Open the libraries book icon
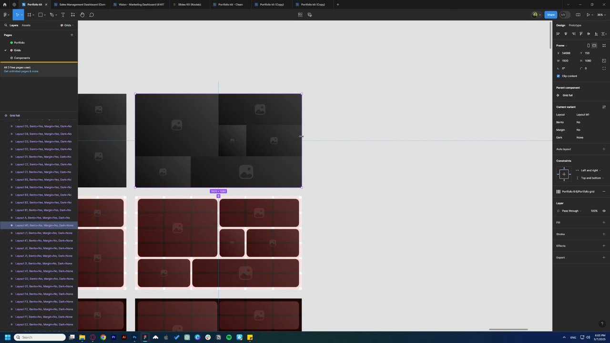 click(x=578, y=15)
